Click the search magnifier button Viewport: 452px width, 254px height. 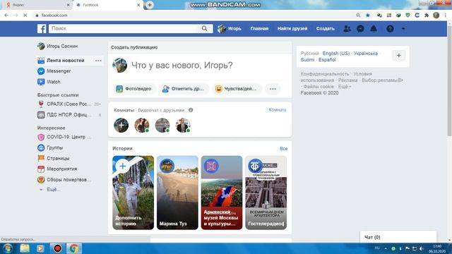(x=204, y=28)
